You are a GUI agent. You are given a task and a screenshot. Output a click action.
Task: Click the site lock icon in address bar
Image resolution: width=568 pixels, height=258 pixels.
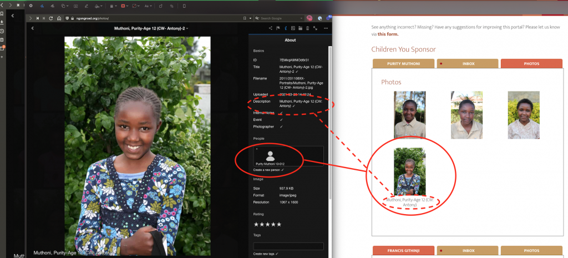(x=73, y=18)
